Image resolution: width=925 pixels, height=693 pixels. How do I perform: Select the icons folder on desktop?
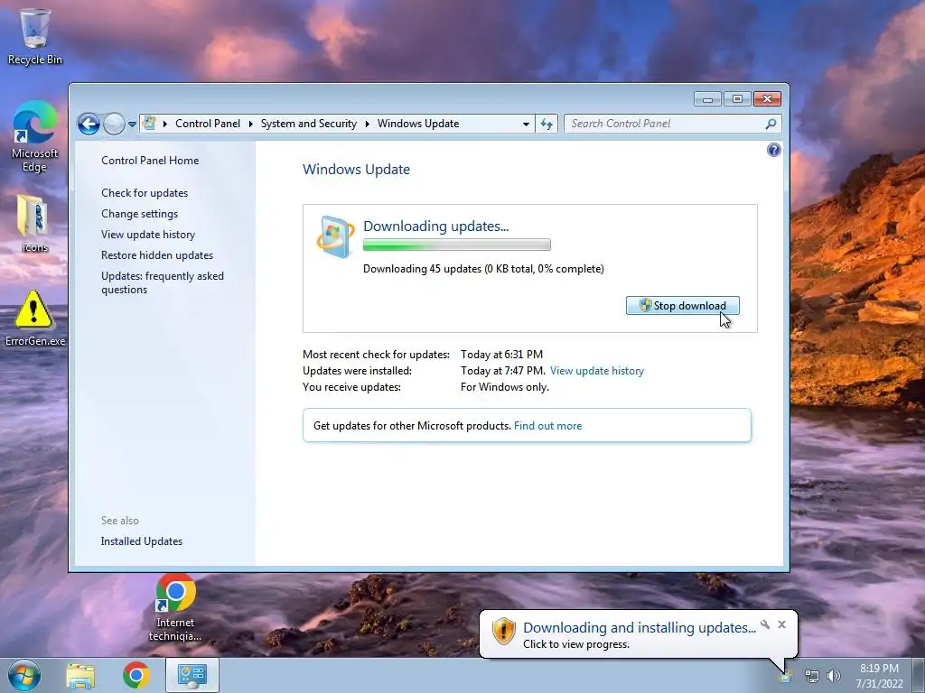(x=33, y=224)
